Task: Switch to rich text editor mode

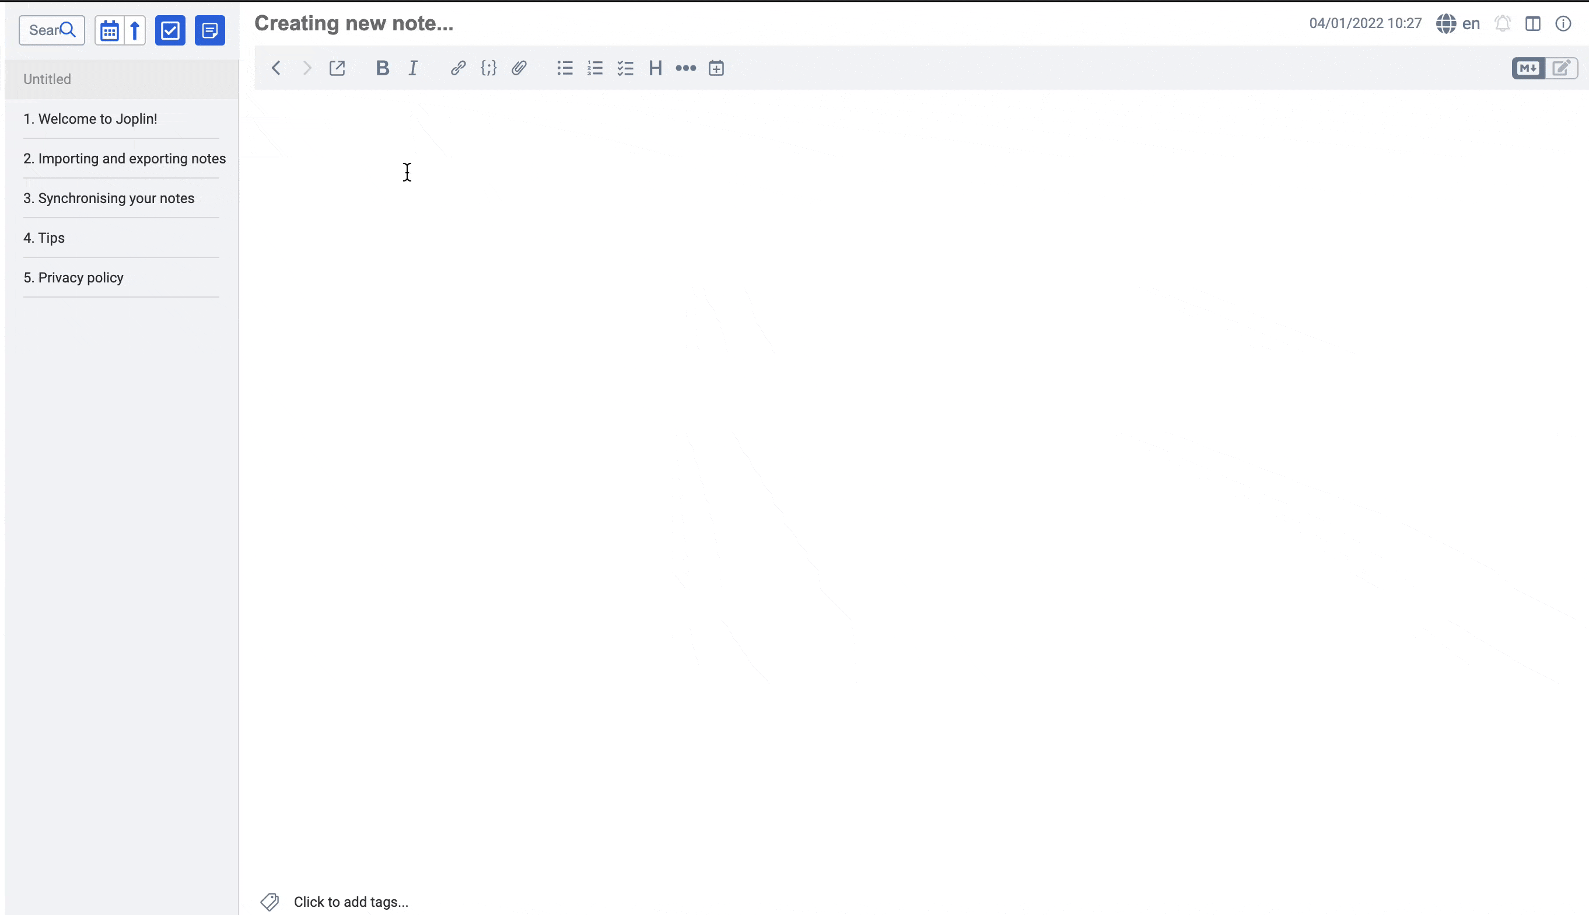Action: (x=1562, y=68)
